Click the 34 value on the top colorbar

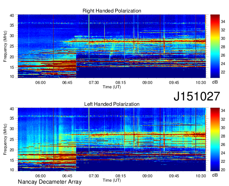click(223, 22)
